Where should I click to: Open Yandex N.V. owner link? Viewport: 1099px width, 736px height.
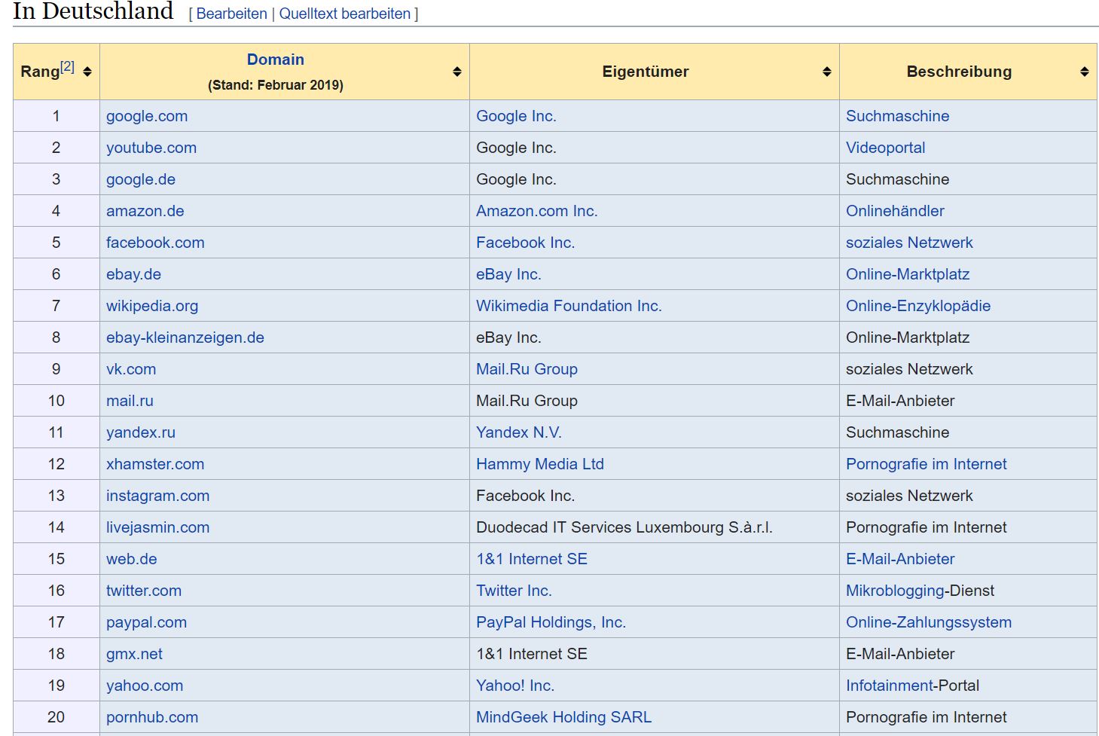coord(519,432)
